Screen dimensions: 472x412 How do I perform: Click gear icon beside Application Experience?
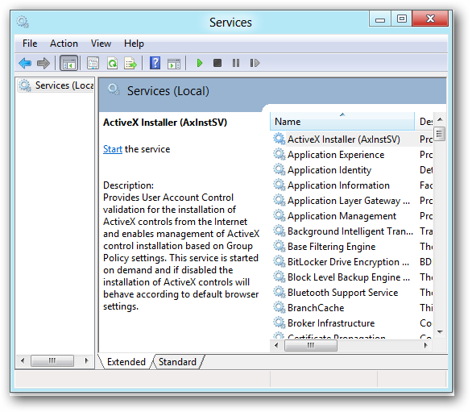click(x=279, y=154)
